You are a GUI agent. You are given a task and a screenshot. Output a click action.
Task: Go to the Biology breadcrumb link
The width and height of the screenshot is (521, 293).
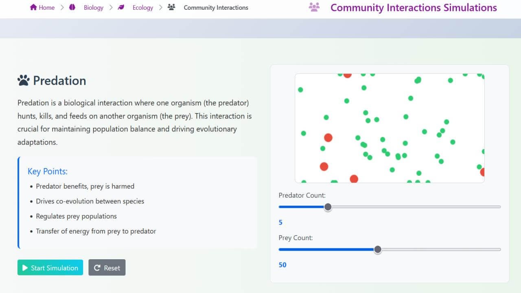point(94,7)
